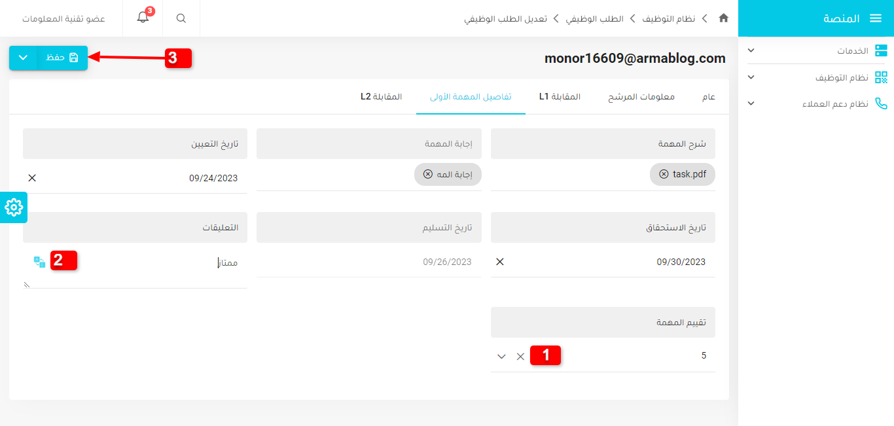
Task: Remove the إجابة المه attachment chip
Action: [x=428, y=174]
